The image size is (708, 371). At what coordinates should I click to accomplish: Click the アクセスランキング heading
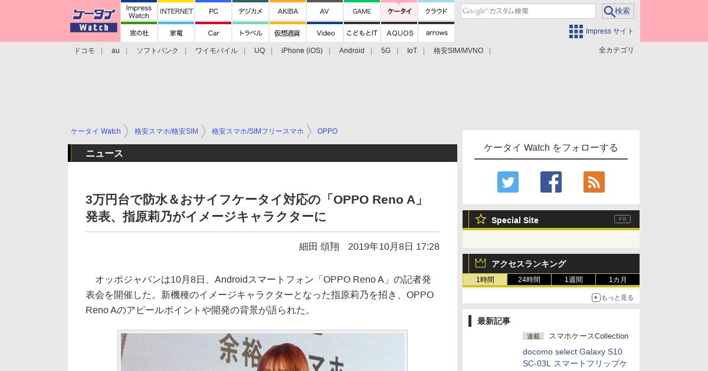[x=529, y=264]
